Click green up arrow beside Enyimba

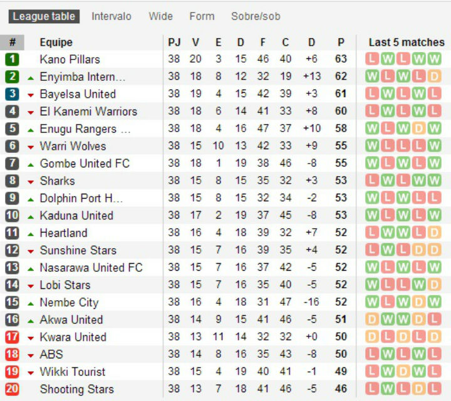[31, 78]
